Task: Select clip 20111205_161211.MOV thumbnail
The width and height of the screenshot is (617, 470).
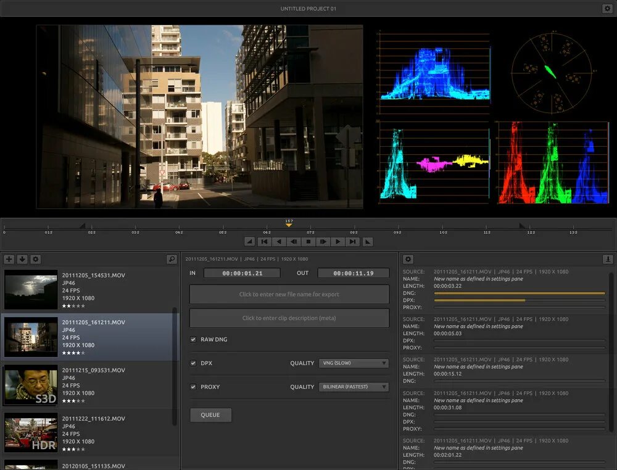Action: click(31, 337)
